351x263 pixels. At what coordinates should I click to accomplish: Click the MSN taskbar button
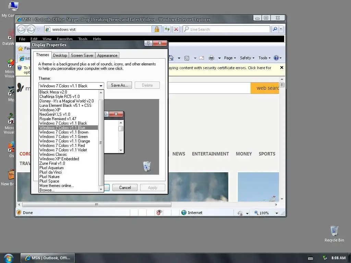[x=48, y=258]
